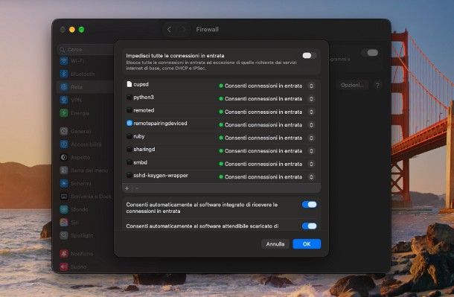Click the cupsd document icon

(x=130, y=84)
